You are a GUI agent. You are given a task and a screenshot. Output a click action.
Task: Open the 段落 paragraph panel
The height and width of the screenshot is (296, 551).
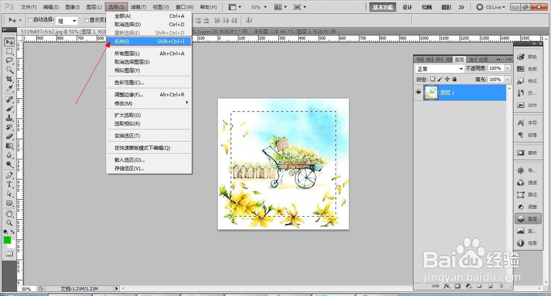point(527,135)
